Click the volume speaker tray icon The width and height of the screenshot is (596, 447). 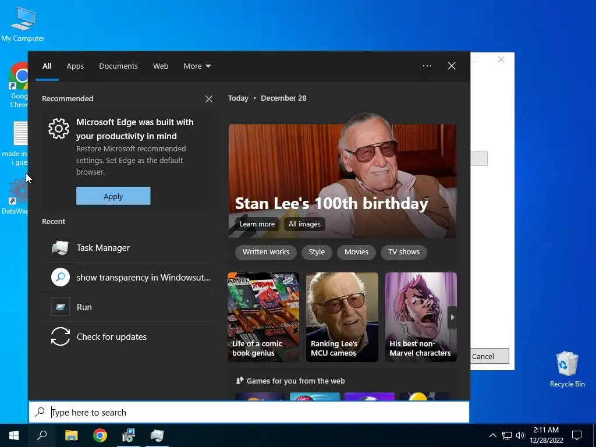pyautogui.click(x=520, y=435)
